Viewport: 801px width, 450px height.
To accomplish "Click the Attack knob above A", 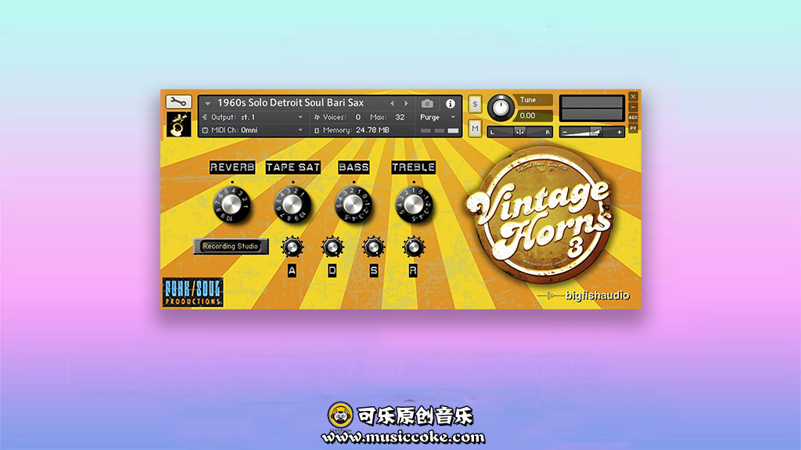I will tap(293, 248).
